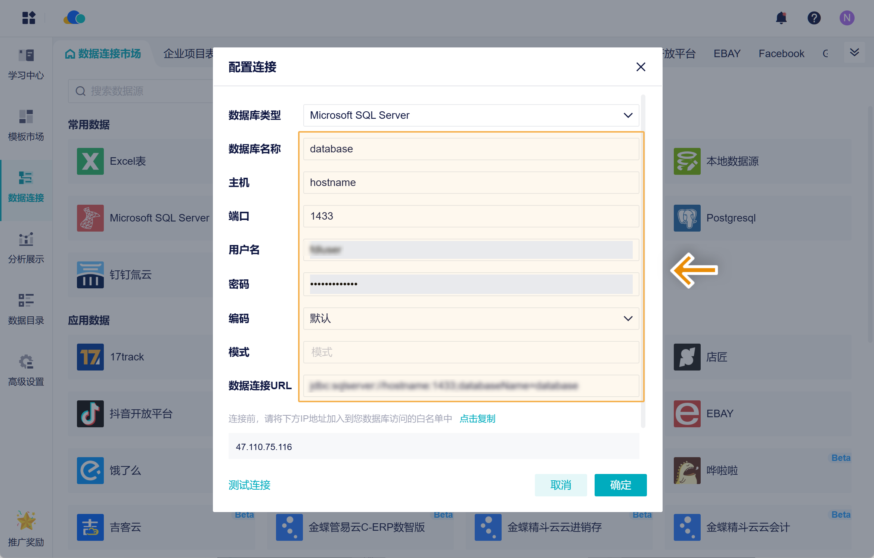874x558 pixels.
Task: Expand the 数据库类型 dropdown
Action: pos(471,115)
